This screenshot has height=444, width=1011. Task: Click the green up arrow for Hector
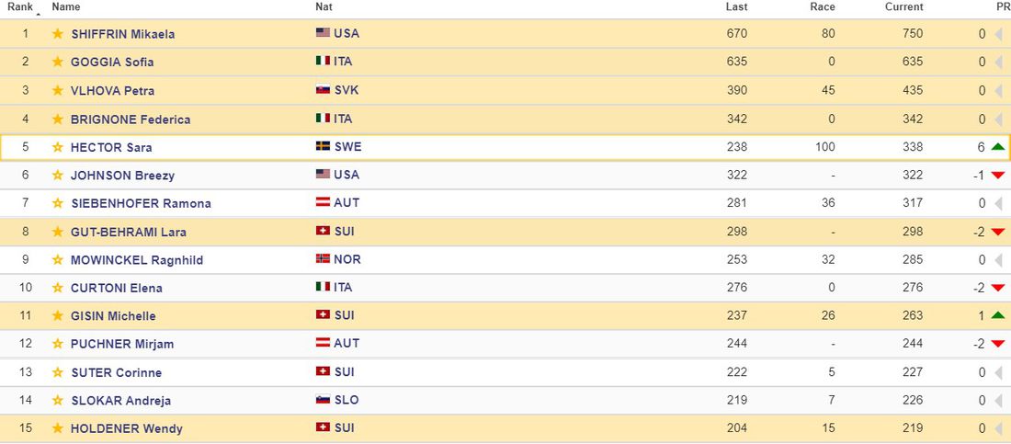pyautogui.click(x=998, y=147)
